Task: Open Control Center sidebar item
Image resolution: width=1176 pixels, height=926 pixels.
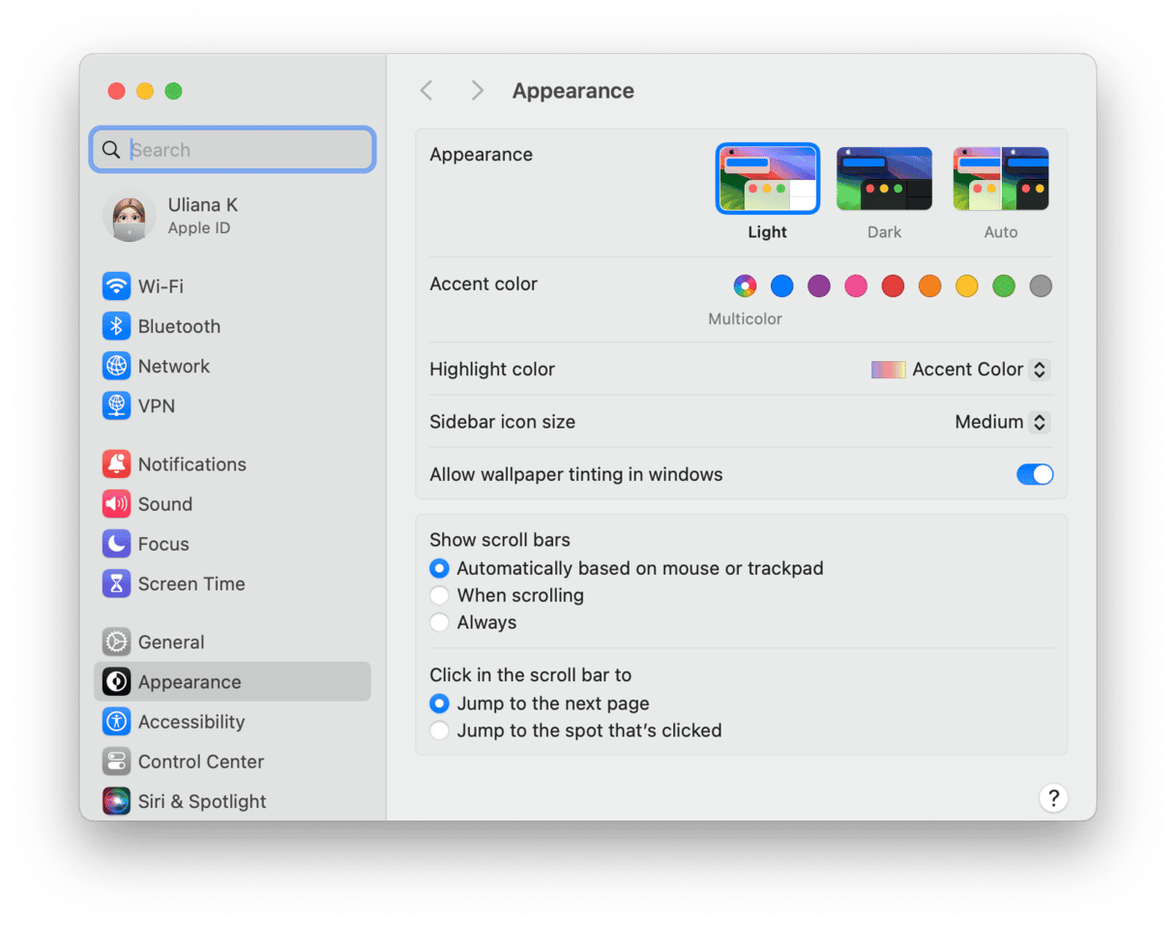Action: [x=200, y=762]
